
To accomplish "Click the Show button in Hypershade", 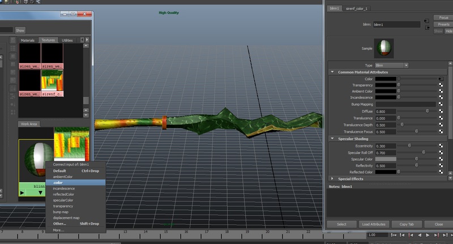I will 20,31.
